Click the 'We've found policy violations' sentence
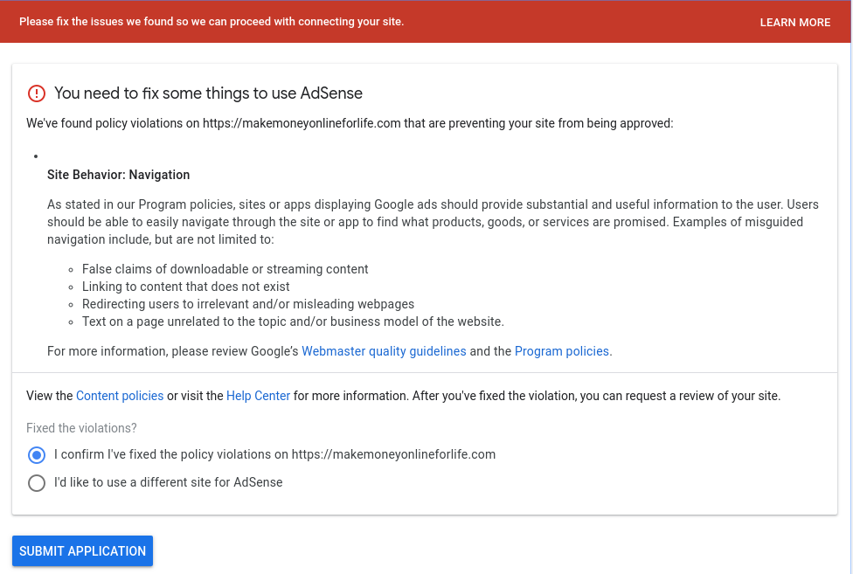The height and width of the screenshot is (574, 853). [350, 123]
